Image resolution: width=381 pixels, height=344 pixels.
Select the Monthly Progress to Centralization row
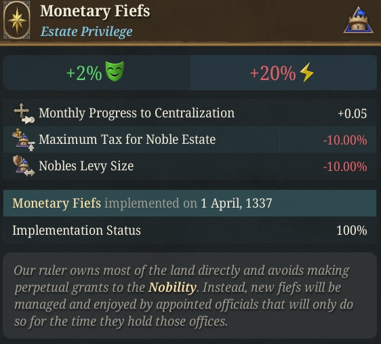point(190,113)
